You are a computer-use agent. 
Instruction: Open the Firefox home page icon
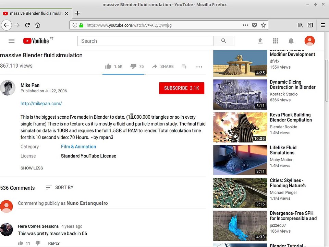tap(38, 25)
